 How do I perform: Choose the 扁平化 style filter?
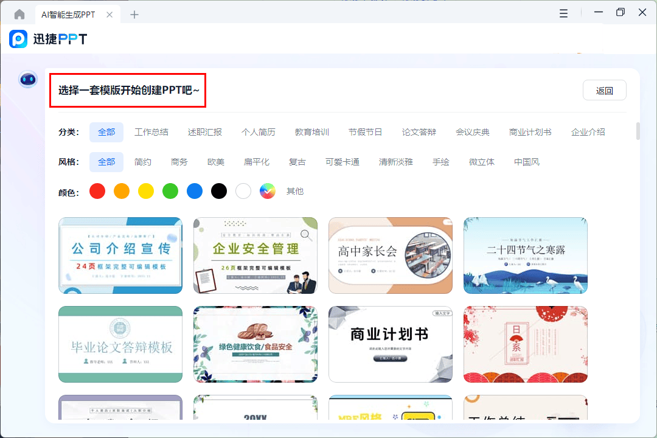pyautogui.click(x=257, y=162)
